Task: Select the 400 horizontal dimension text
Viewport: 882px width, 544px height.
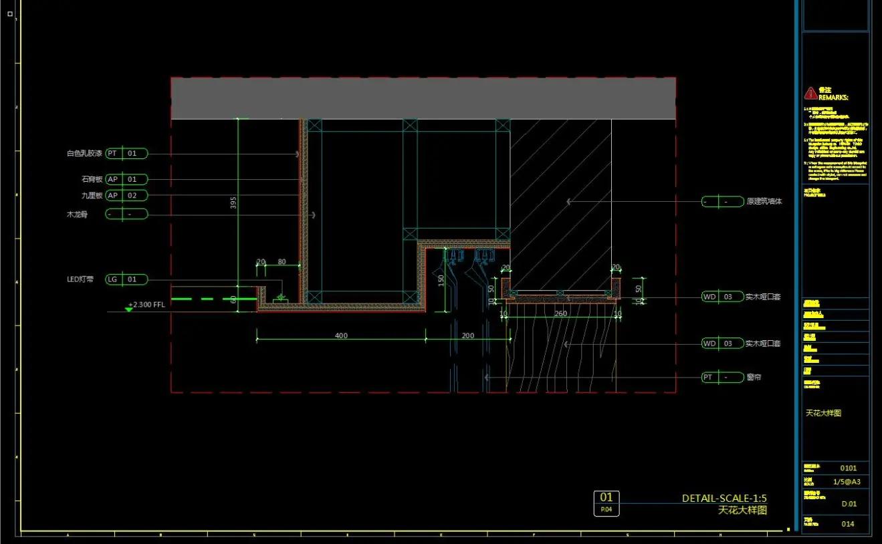Action: coord(341,335)
